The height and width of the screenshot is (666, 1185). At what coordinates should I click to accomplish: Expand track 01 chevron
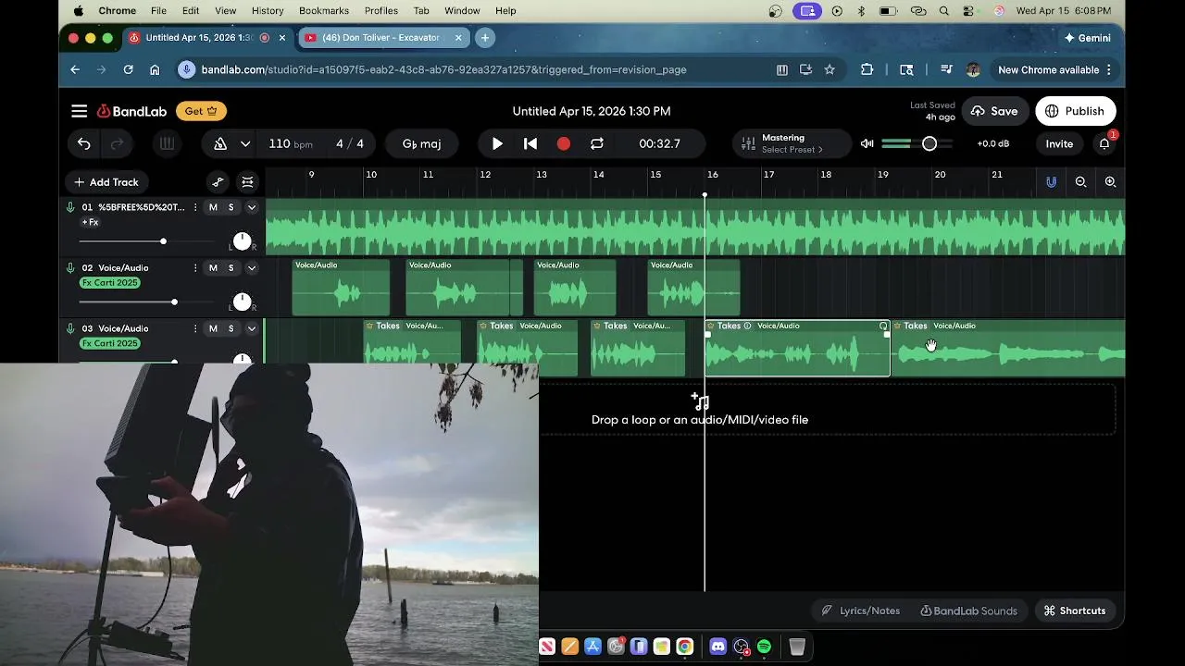pos(251,207)
